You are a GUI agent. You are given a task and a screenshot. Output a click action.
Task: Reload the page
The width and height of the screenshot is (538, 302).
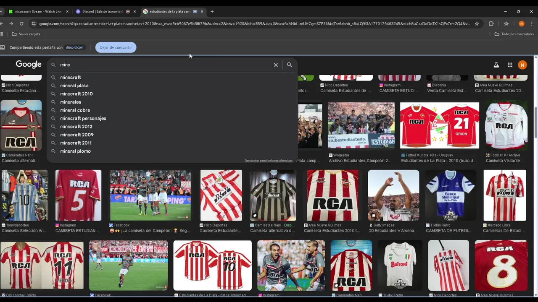click(21, 23)
